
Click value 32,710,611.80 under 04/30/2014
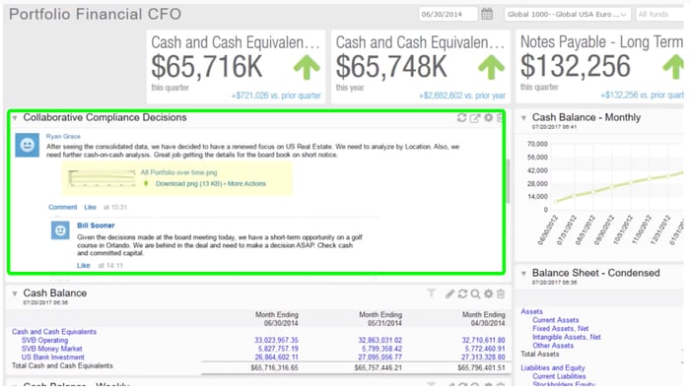[x=483, y=341]
